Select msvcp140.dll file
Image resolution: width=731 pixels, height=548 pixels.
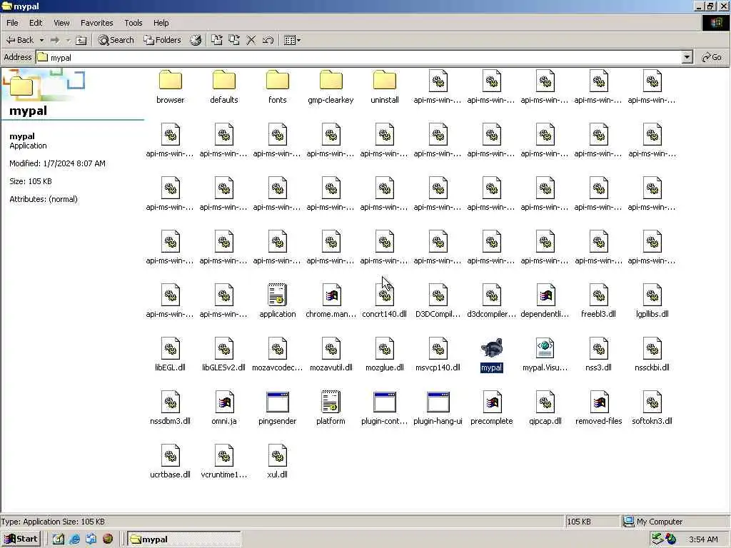point(438,355)
